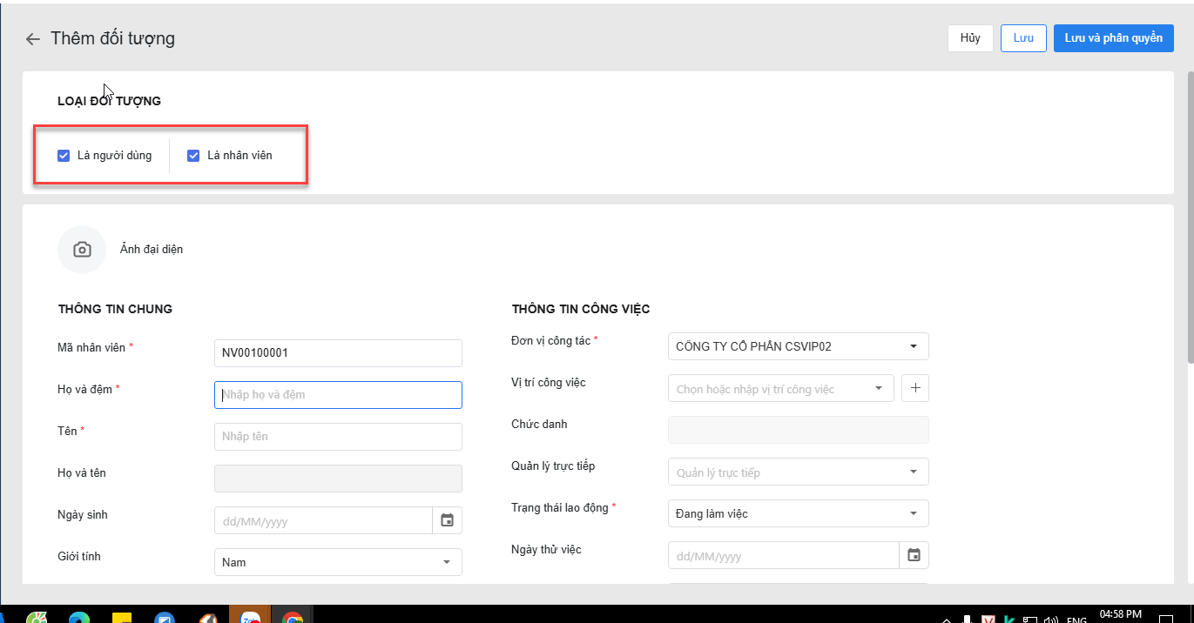This screenshot has width=1194, height=623.
Task: Click the plus button to add job position
Action: (x=915, y=389)
